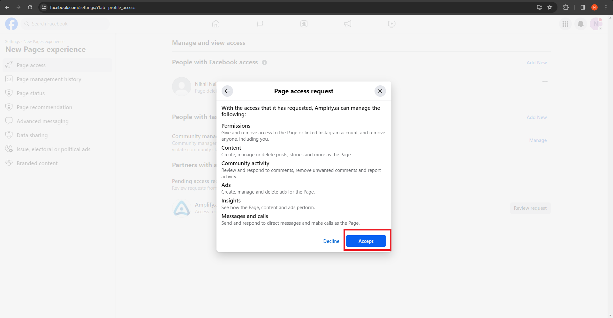Screen dimensions: 613x318
Task: Open Chrome profile N avatar
Action: click(594, 7)
